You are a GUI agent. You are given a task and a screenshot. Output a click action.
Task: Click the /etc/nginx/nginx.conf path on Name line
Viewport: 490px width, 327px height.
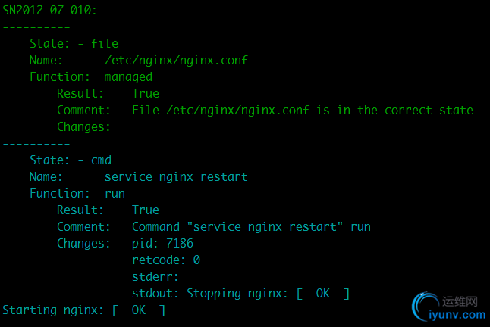click(176, 60)
